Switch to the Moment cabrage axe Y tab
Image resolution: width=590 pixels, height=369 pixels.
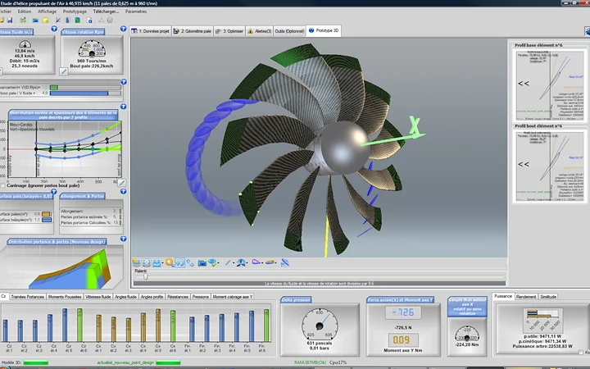(233, 297)
